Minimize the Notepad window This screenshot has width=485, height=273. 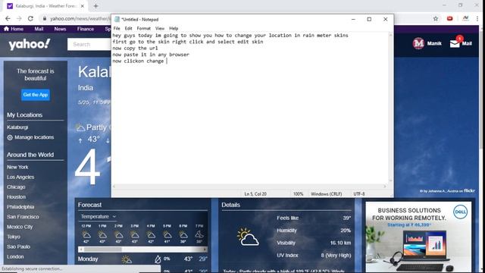[x=353, y=19]
